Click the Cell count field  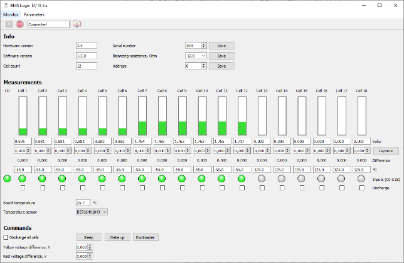pyautogui.click(x=87, y=66)
